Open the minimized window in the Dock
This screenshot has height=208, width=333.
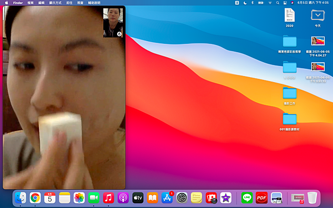(x=297, y=198)
